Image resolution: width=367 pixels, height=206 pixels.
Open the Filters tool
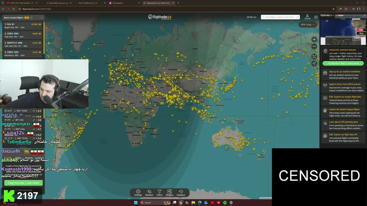pyautogui.click(x=159, y=193)
